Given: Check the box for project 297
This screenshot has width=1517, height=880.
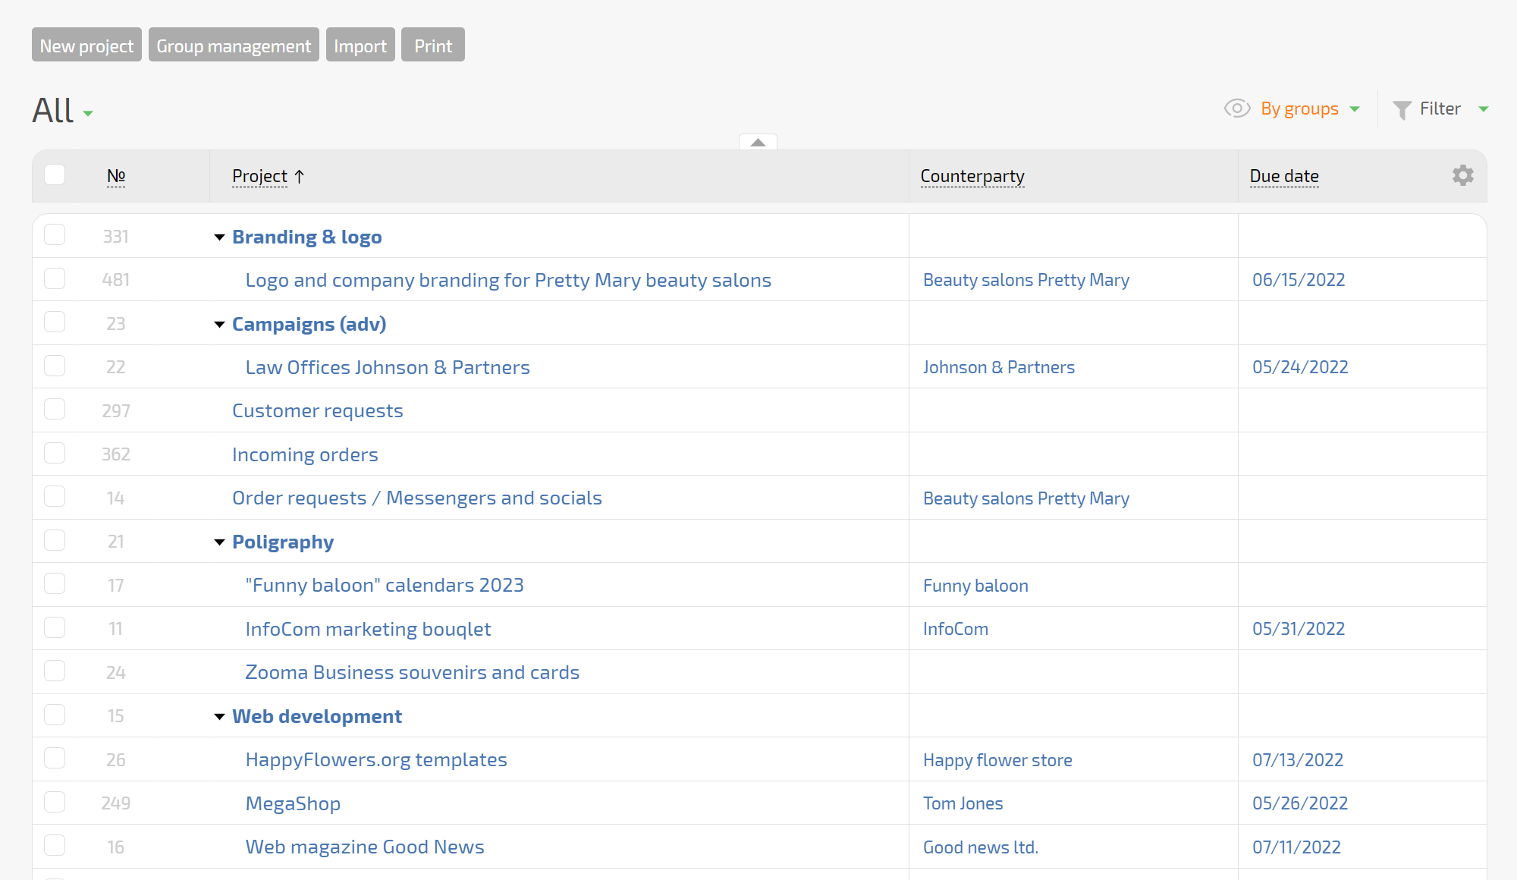Looking at the screenshot, I should pyautogui.click(x=55, y=410).
